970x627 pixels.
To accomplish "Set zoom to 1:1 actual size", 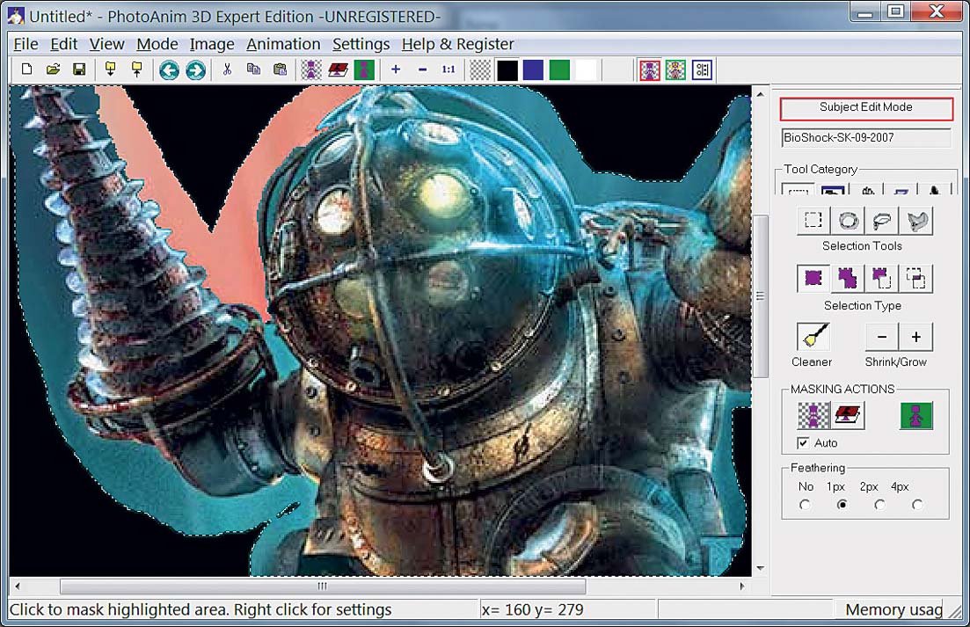I will click(449, 69).
